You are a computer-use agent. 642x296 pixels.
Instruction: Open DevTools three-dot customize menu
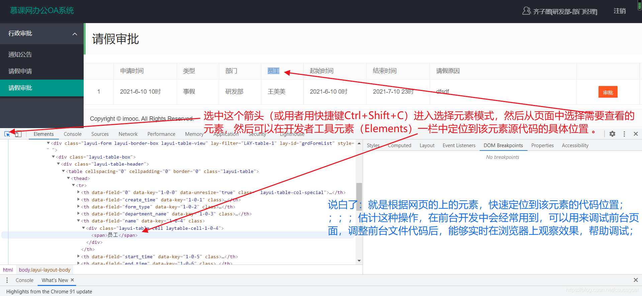(624, 134)
